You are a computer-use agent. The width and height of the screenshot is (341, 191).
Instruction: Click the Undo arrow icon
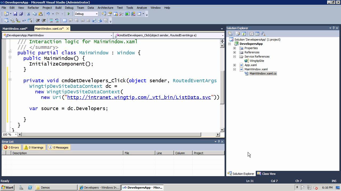pos(48,14)
